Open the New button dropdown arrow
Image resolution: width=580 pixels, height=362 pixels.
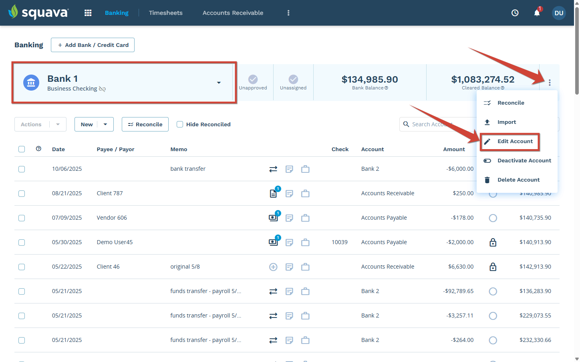coord(105,124)
